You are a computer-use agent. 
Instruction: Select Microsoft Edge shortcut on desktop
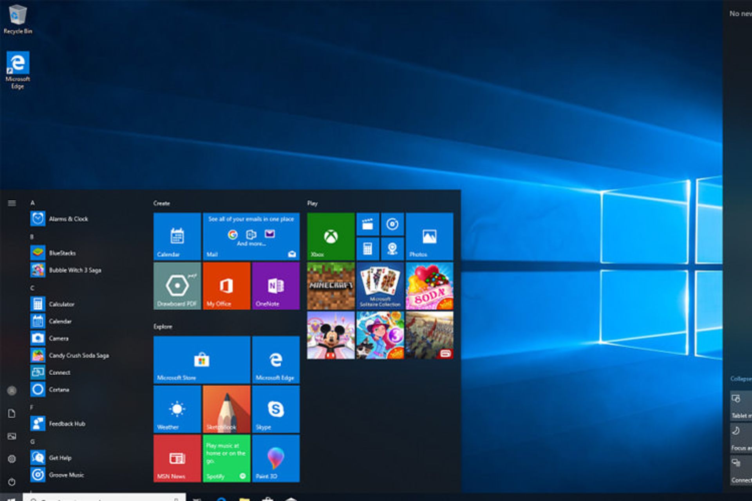click(18, 70)
